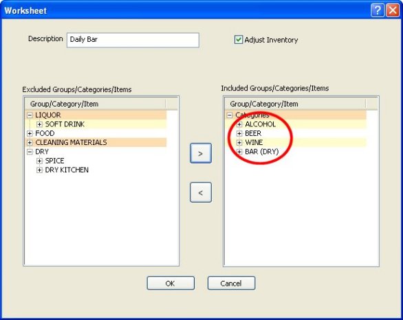Move selection to excluded list with < button

201,192
